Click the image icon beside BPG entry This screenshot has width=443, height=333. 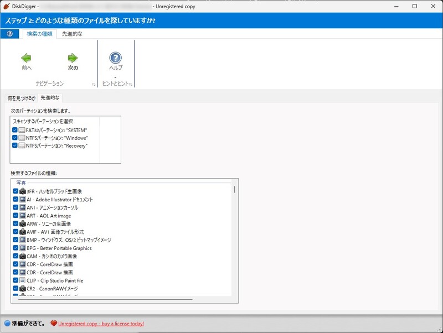click(23, 248)
